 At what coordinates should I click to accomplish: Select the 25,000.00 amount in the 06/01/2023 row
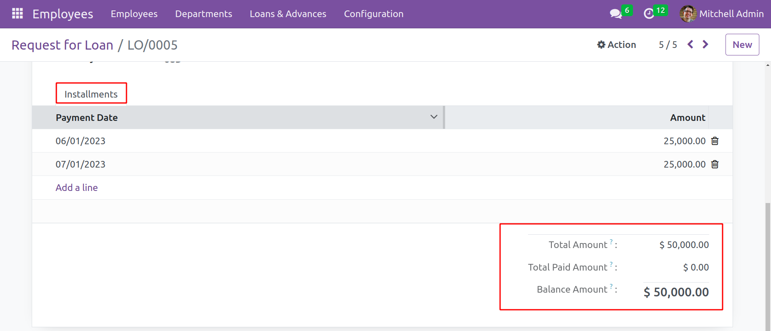(684, 141)
